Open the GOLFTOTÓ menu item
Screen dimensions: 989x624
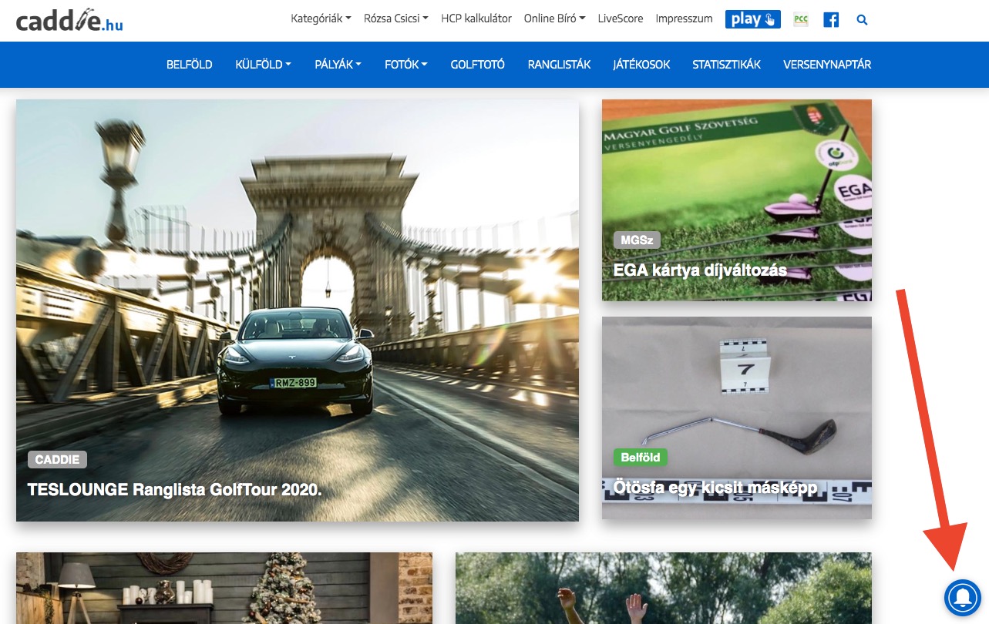click(478, 65)
